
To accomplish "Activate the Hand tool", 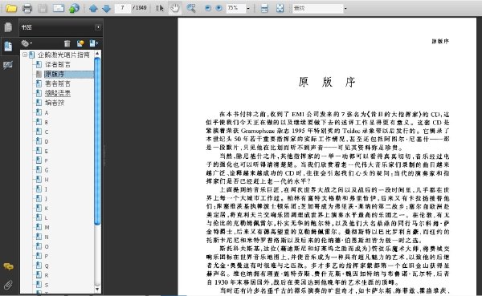I will pyautogui.click(x=174, y=8).
